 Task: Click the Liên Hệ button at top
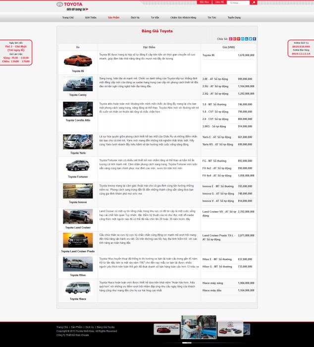click(219, 2)
